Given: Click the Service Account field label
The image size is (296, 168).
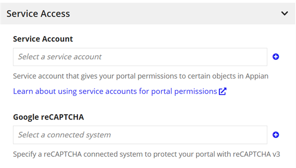Looking at the screenshot, I should [x=43, y=39].
